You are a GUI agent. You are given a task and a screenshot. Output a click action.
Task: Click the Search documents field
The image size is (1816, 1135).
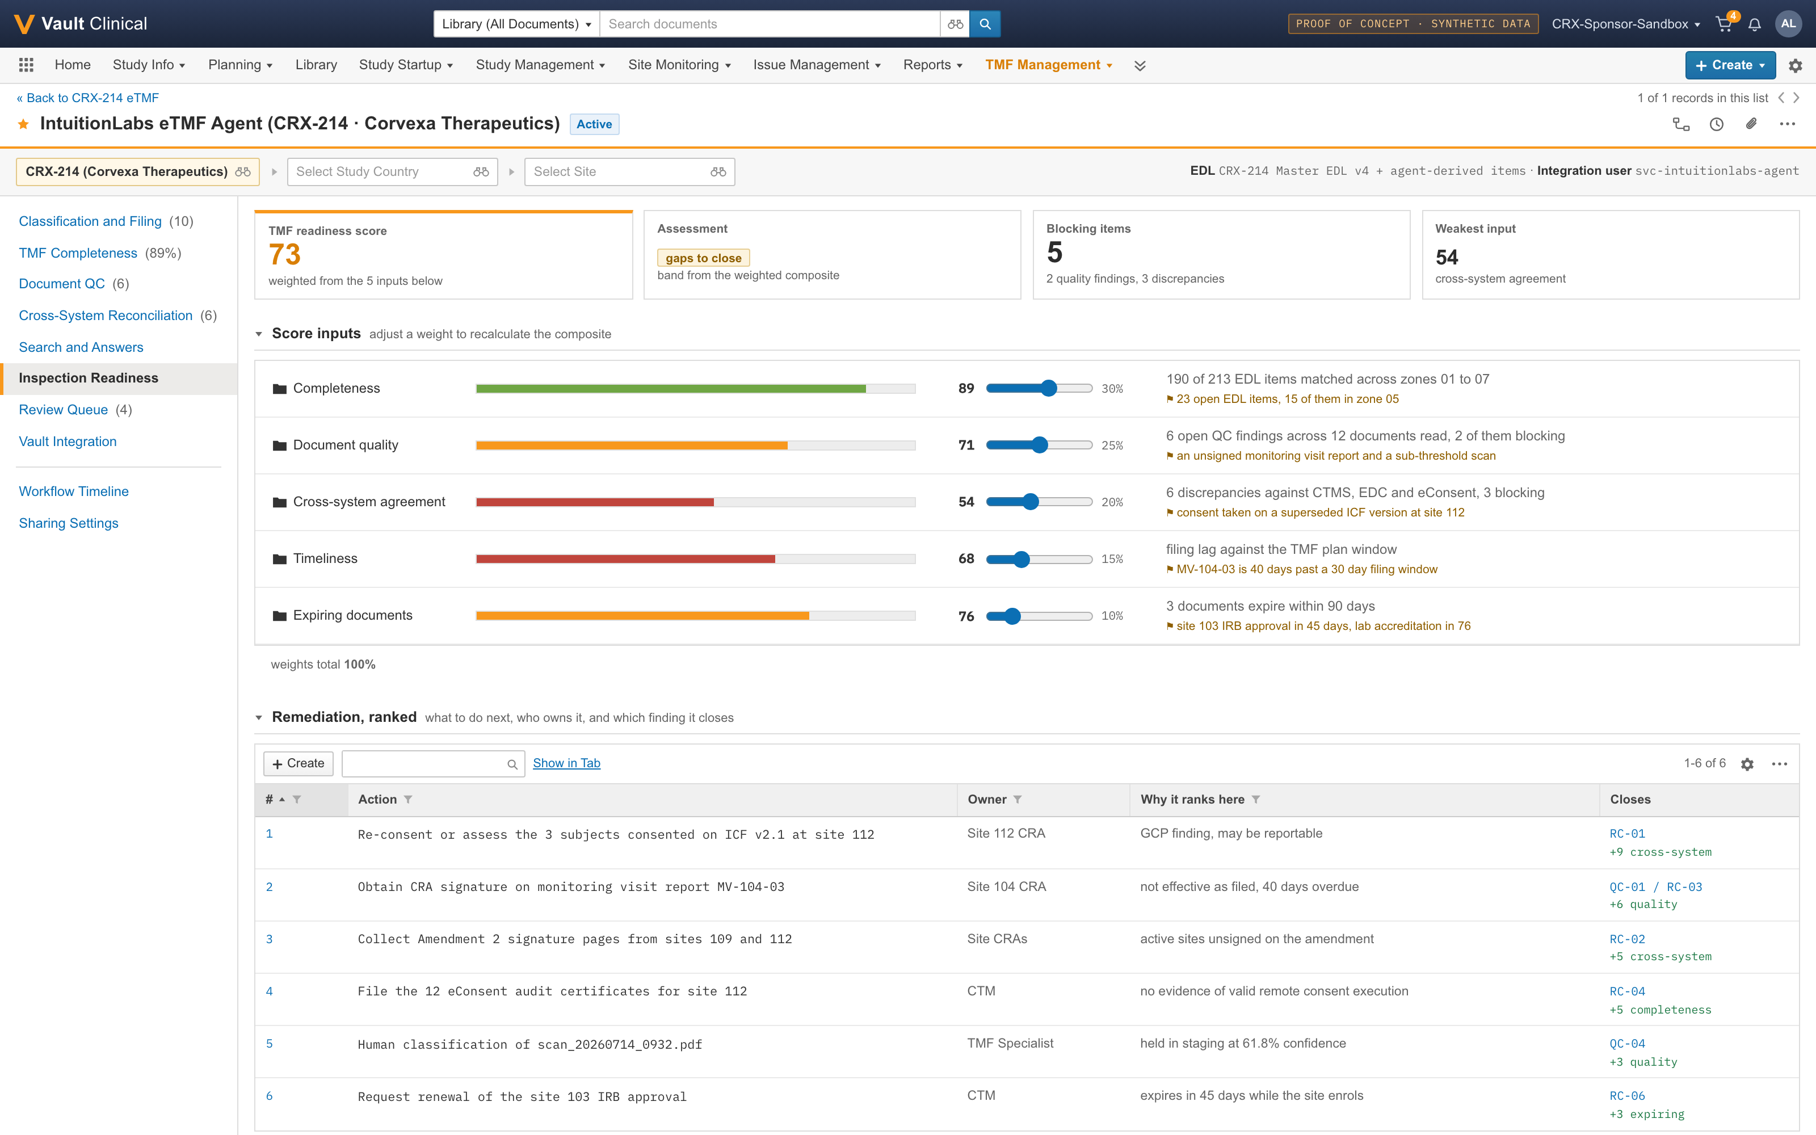(770, 24)
